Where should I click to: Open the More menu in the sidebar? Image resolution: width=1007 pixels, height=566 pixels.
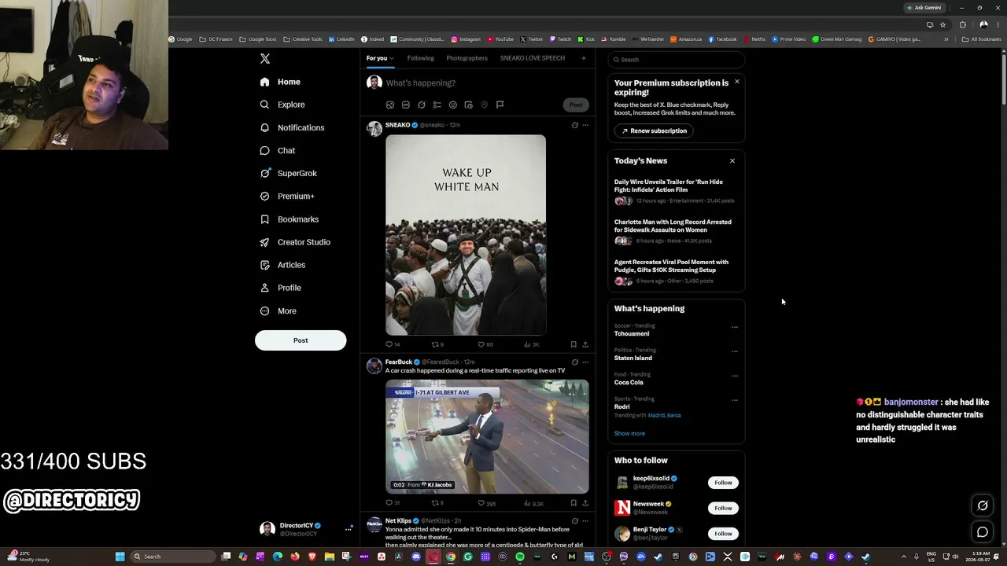(278, 311)
